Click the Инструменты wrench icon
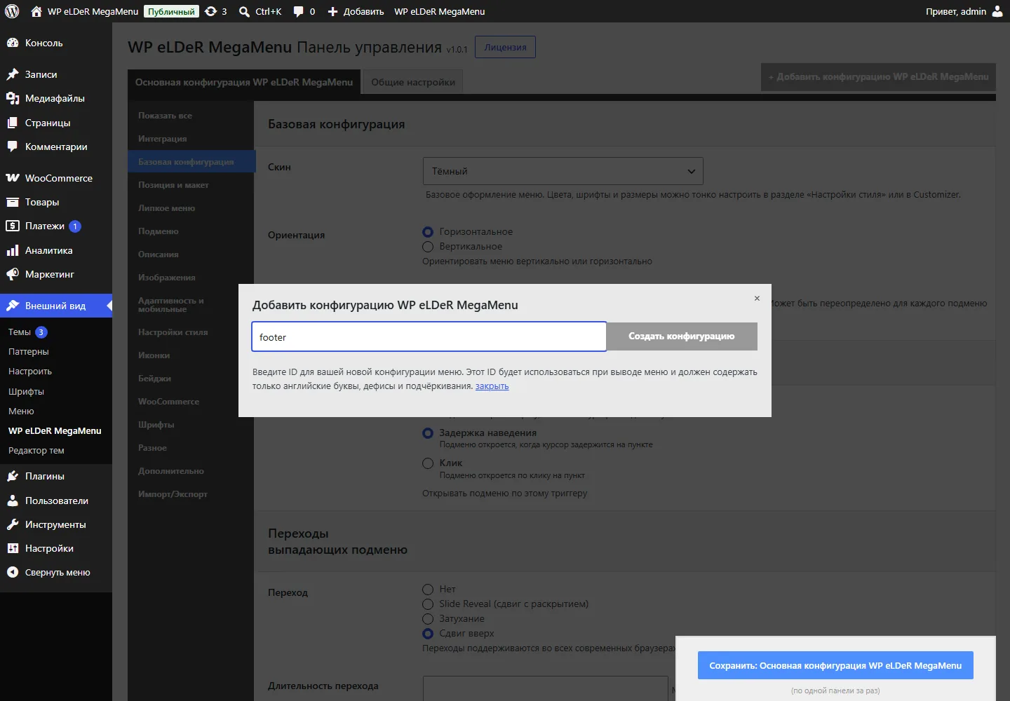Image resolution: width=1010 pixels, height=701 pixels. pos(13,524)
